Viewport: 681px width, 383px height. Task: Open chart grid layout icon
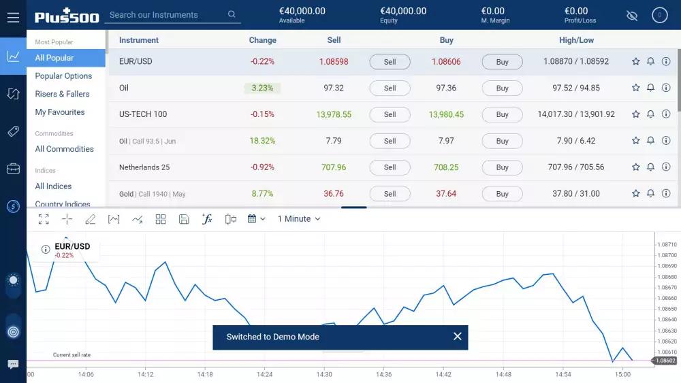[x=161, y=219]
